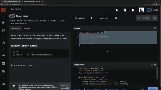This screenshot has height=90, width=161.
Task: Click the Sample Tests vertical scrollbar
Action: coord(157,73)
